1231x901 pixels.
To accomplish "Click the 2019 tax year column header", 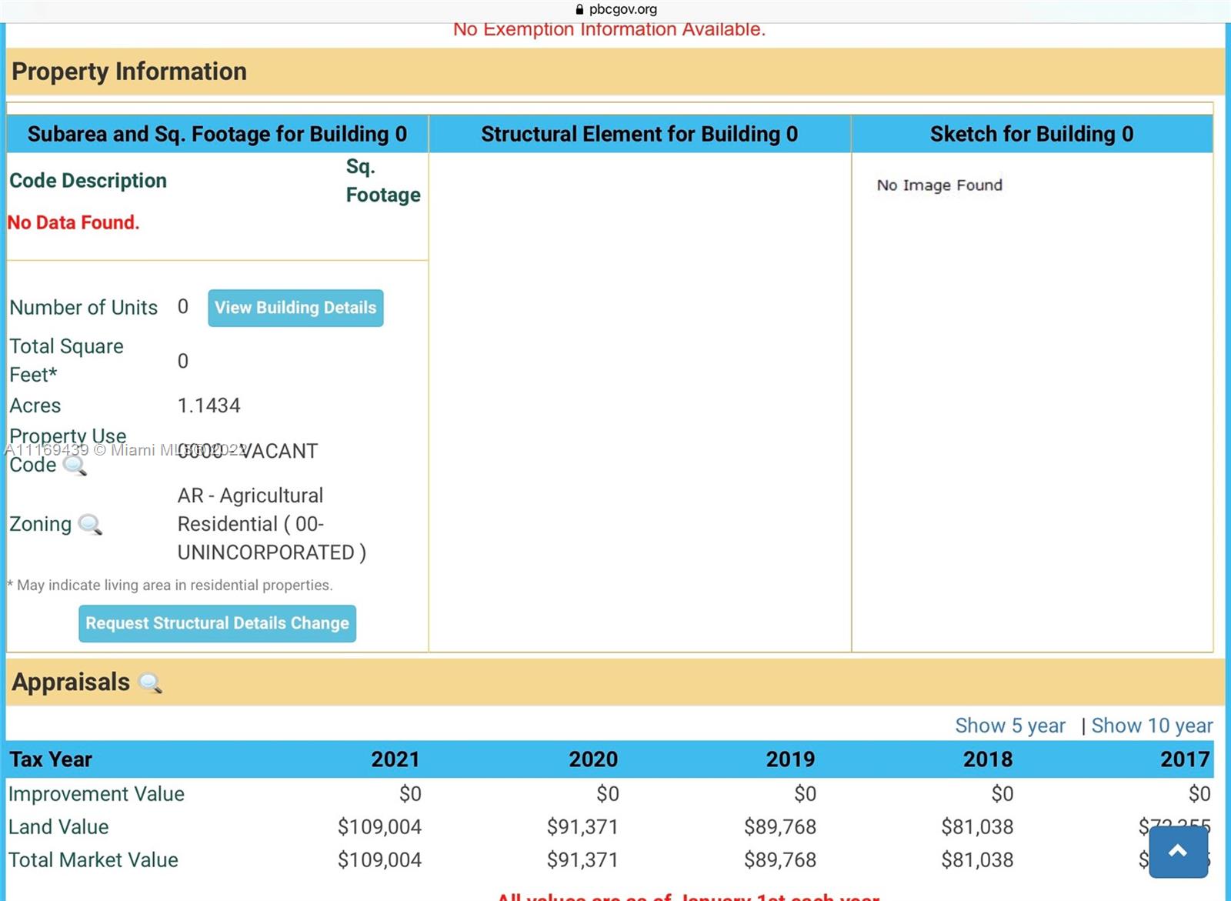I will click(789, 759).
